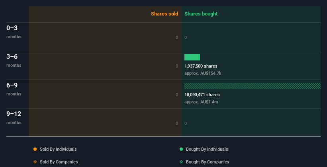This screenshot has width=327, height=167.
Task: Click the striped green 6–9 months bar
Action: pyautogui.click(x=253, y=86)
